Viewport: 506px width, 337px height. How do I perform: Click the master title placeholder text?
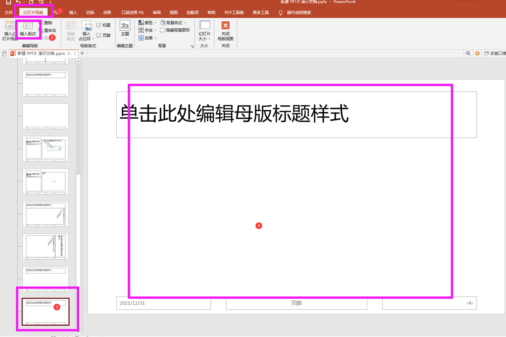coord(234,113)
